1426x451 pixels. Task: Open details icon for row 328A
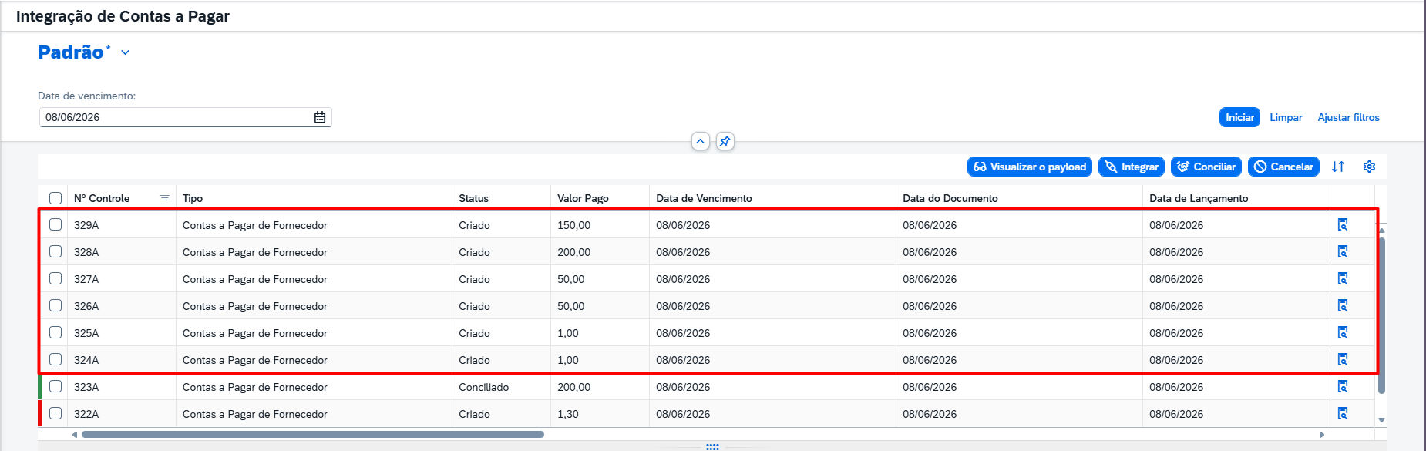click(x=1343, y=251)
